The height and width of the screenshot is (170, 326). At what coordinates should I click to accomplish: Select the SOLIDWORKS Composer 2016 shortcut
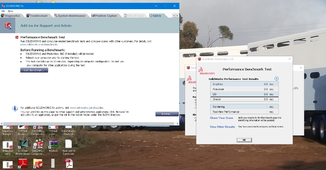pyautogui.click(x=38, y=147)
